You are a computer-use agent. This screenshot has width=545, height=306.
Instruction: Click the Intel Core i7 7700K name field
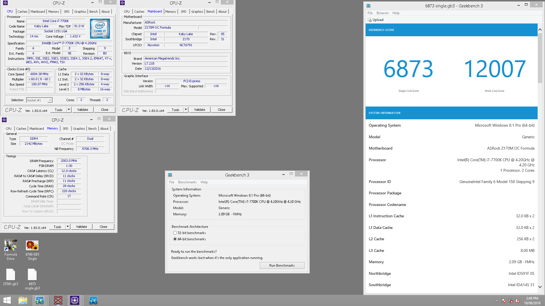pyautogui.click(x=56, y=21)
